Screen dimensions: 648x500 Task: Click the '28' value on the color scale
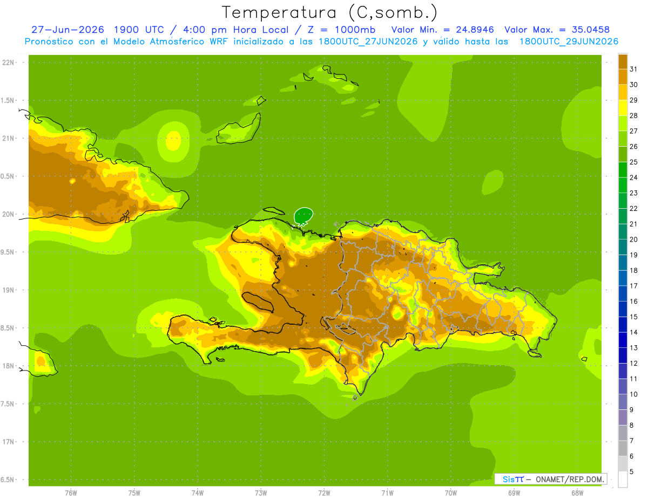(x=633, y=115)
